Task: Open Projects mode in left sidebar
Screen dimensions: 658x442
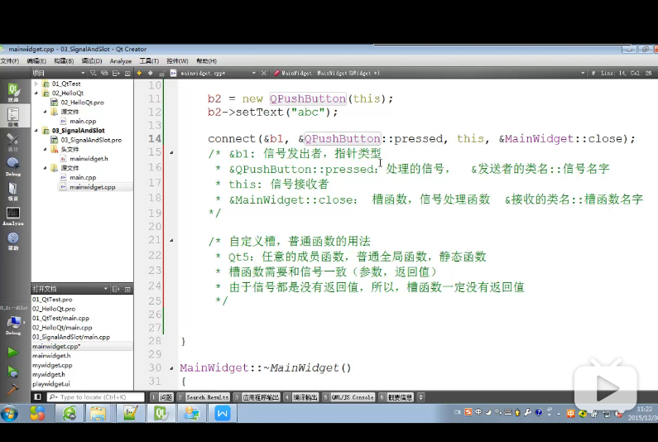Action: click(13, 191)
